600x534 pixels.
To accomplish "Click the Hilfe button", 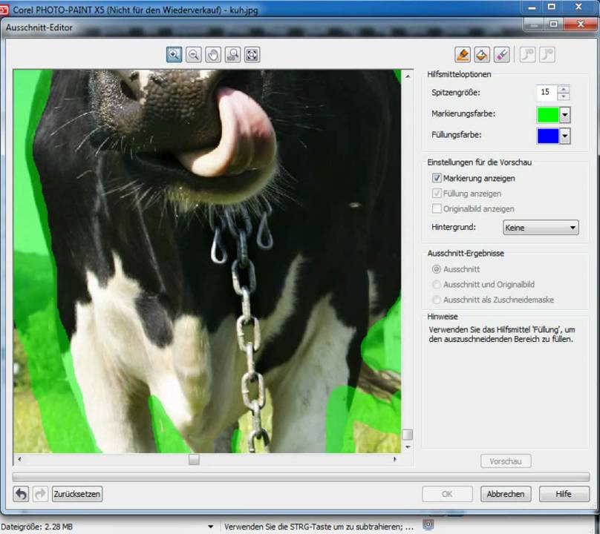I will pos(564,494).
